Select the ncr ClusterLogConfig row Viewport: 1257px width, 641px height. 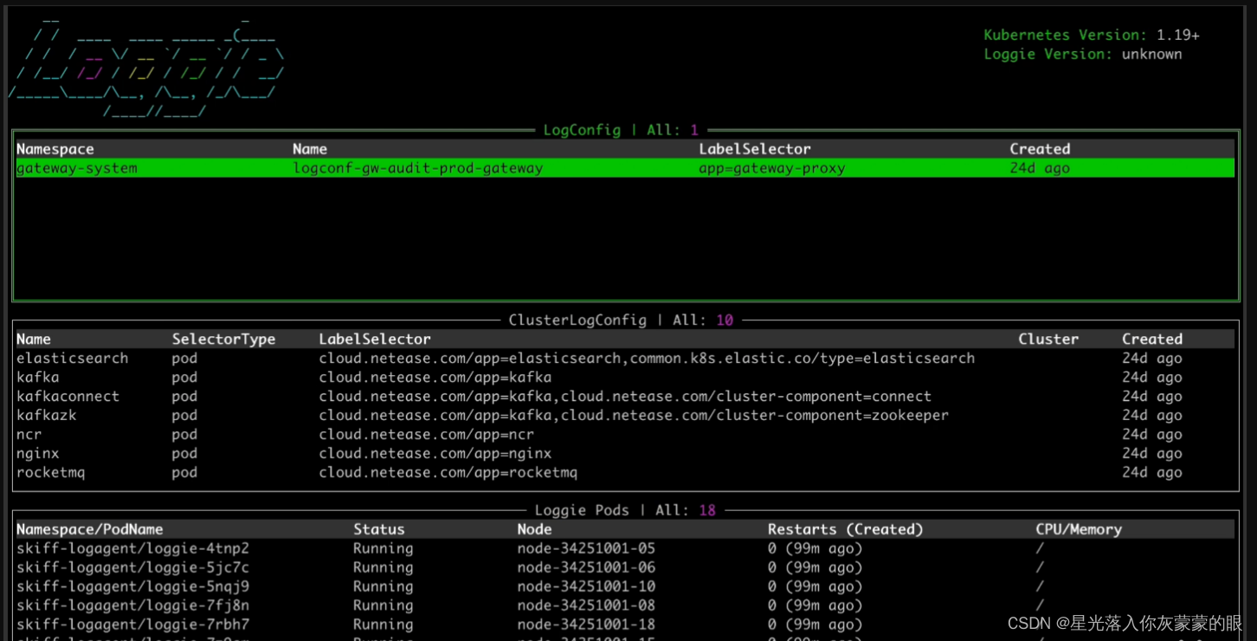(625, 435)
